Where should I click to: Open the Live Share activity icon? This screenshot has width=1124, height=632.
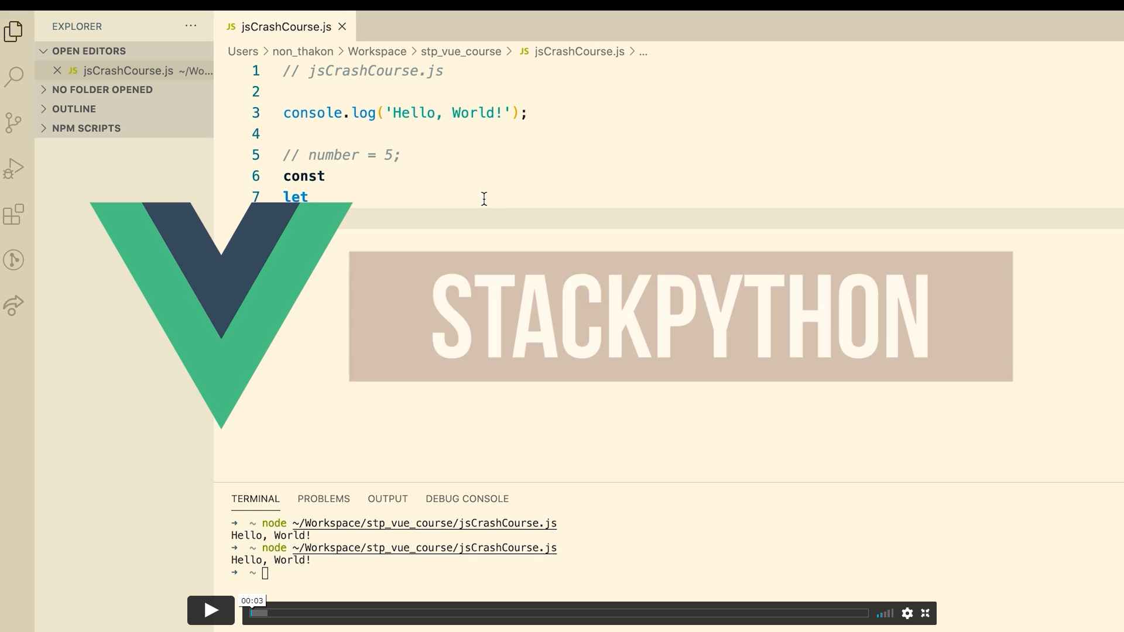tap(13, 305)
